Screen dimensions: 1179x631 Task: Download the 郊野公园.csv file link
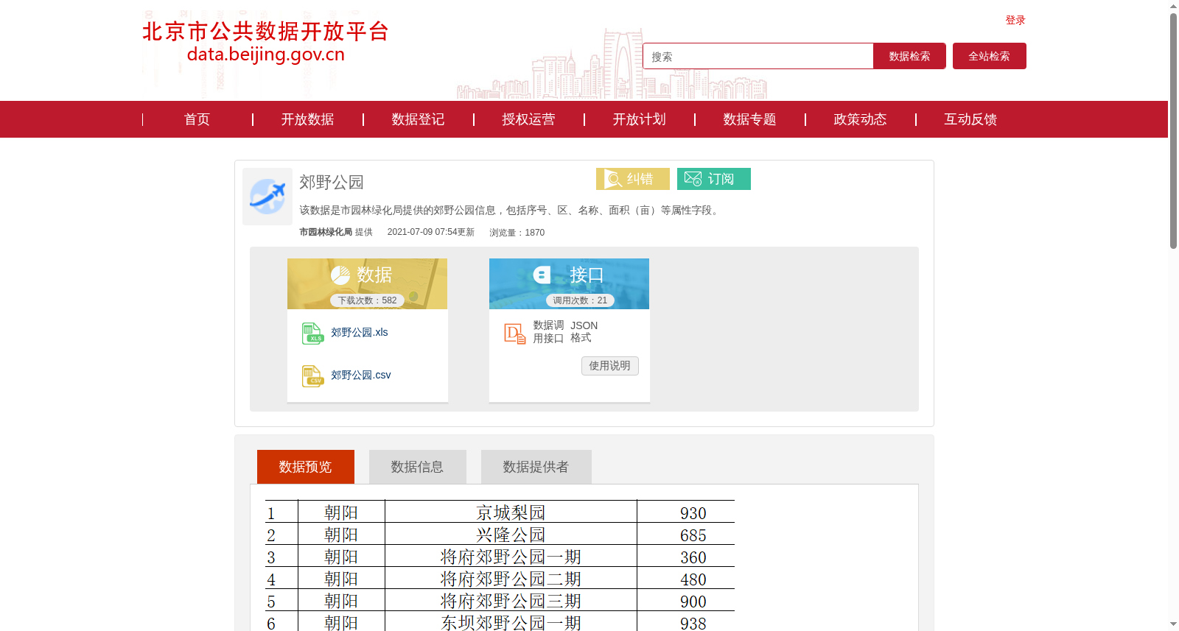[361, 376]
